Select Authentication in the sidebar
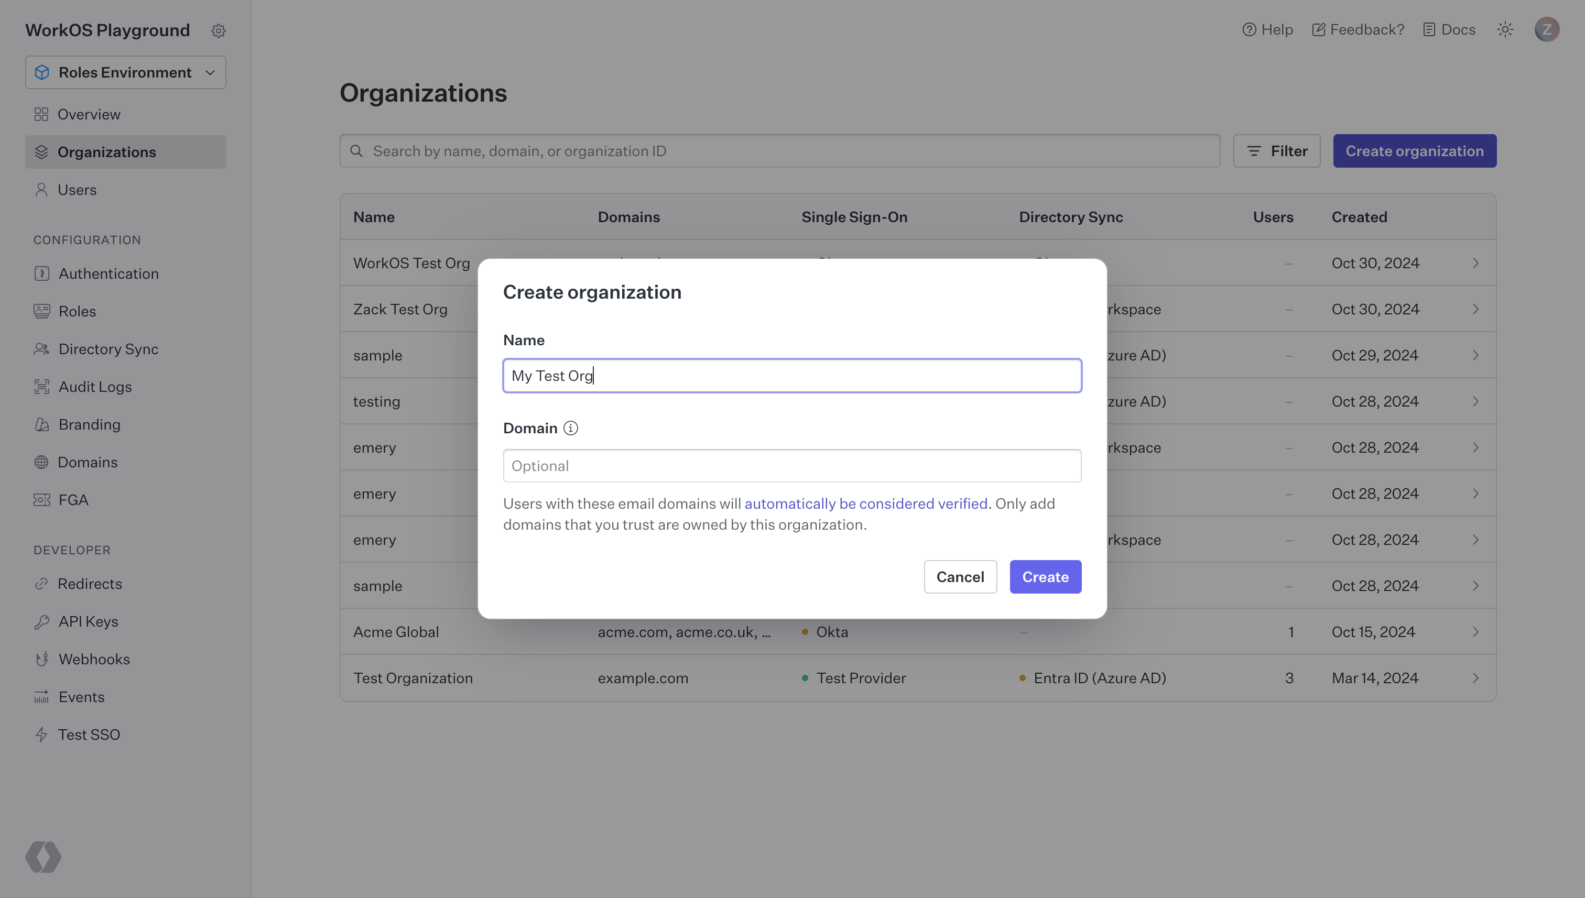1585x898 pixels. tap(108, 273)
